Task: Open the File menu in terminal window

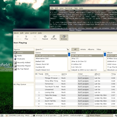Action: pos(52,8)
